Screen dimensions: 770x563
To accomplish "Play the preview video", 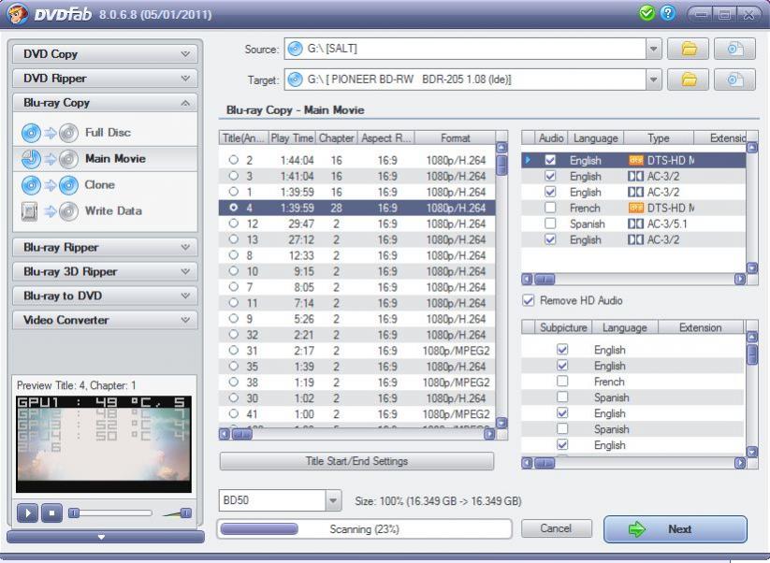I will click(x=27, y=512).
